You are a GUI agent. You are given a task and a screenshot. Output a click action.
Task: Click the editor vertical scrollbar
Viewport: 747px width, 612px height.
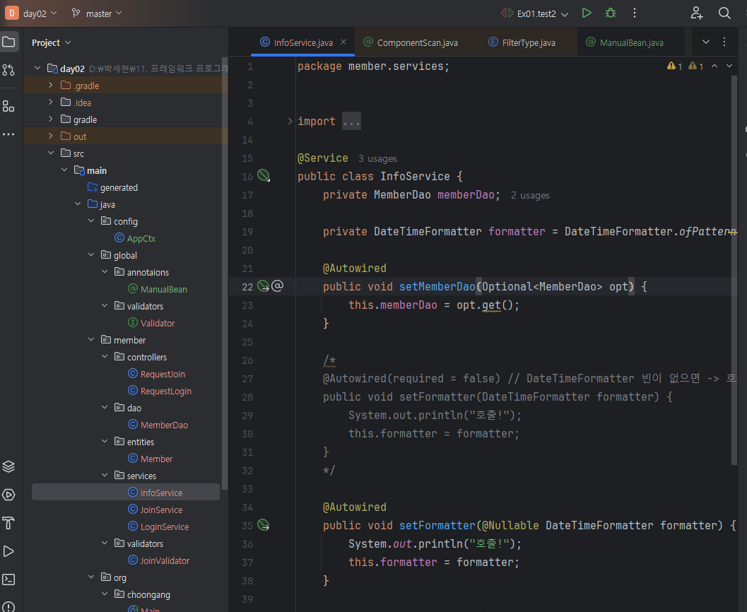(x=734, y=269)
